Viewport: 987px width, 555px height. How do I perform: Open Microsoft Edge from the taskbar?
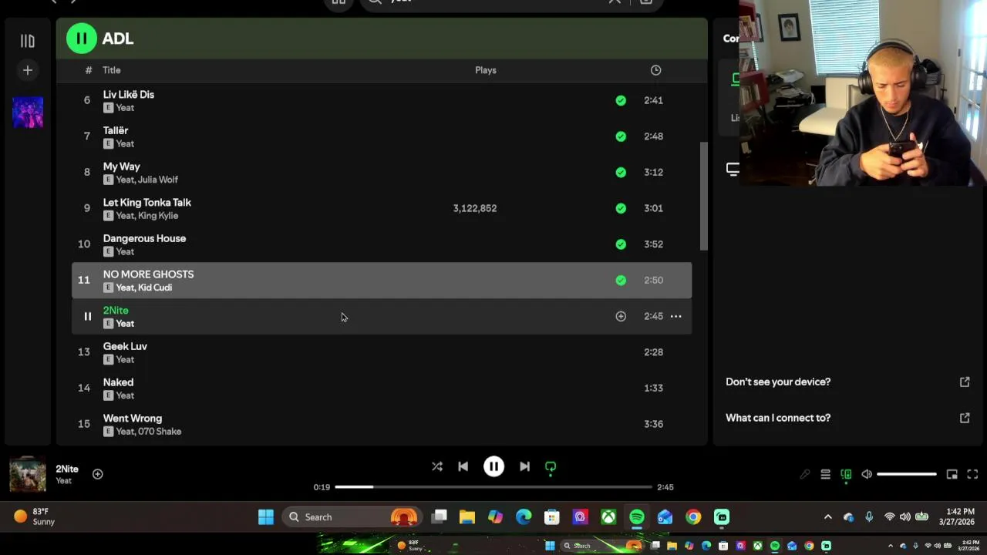click(x=524, y=517)
